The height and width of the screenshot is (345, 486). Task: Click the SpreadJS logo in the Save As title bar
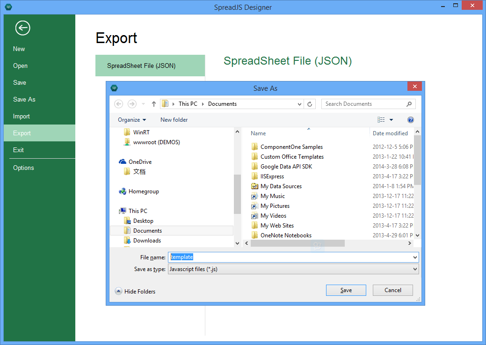pyautogui.click(x=114, y=88)
